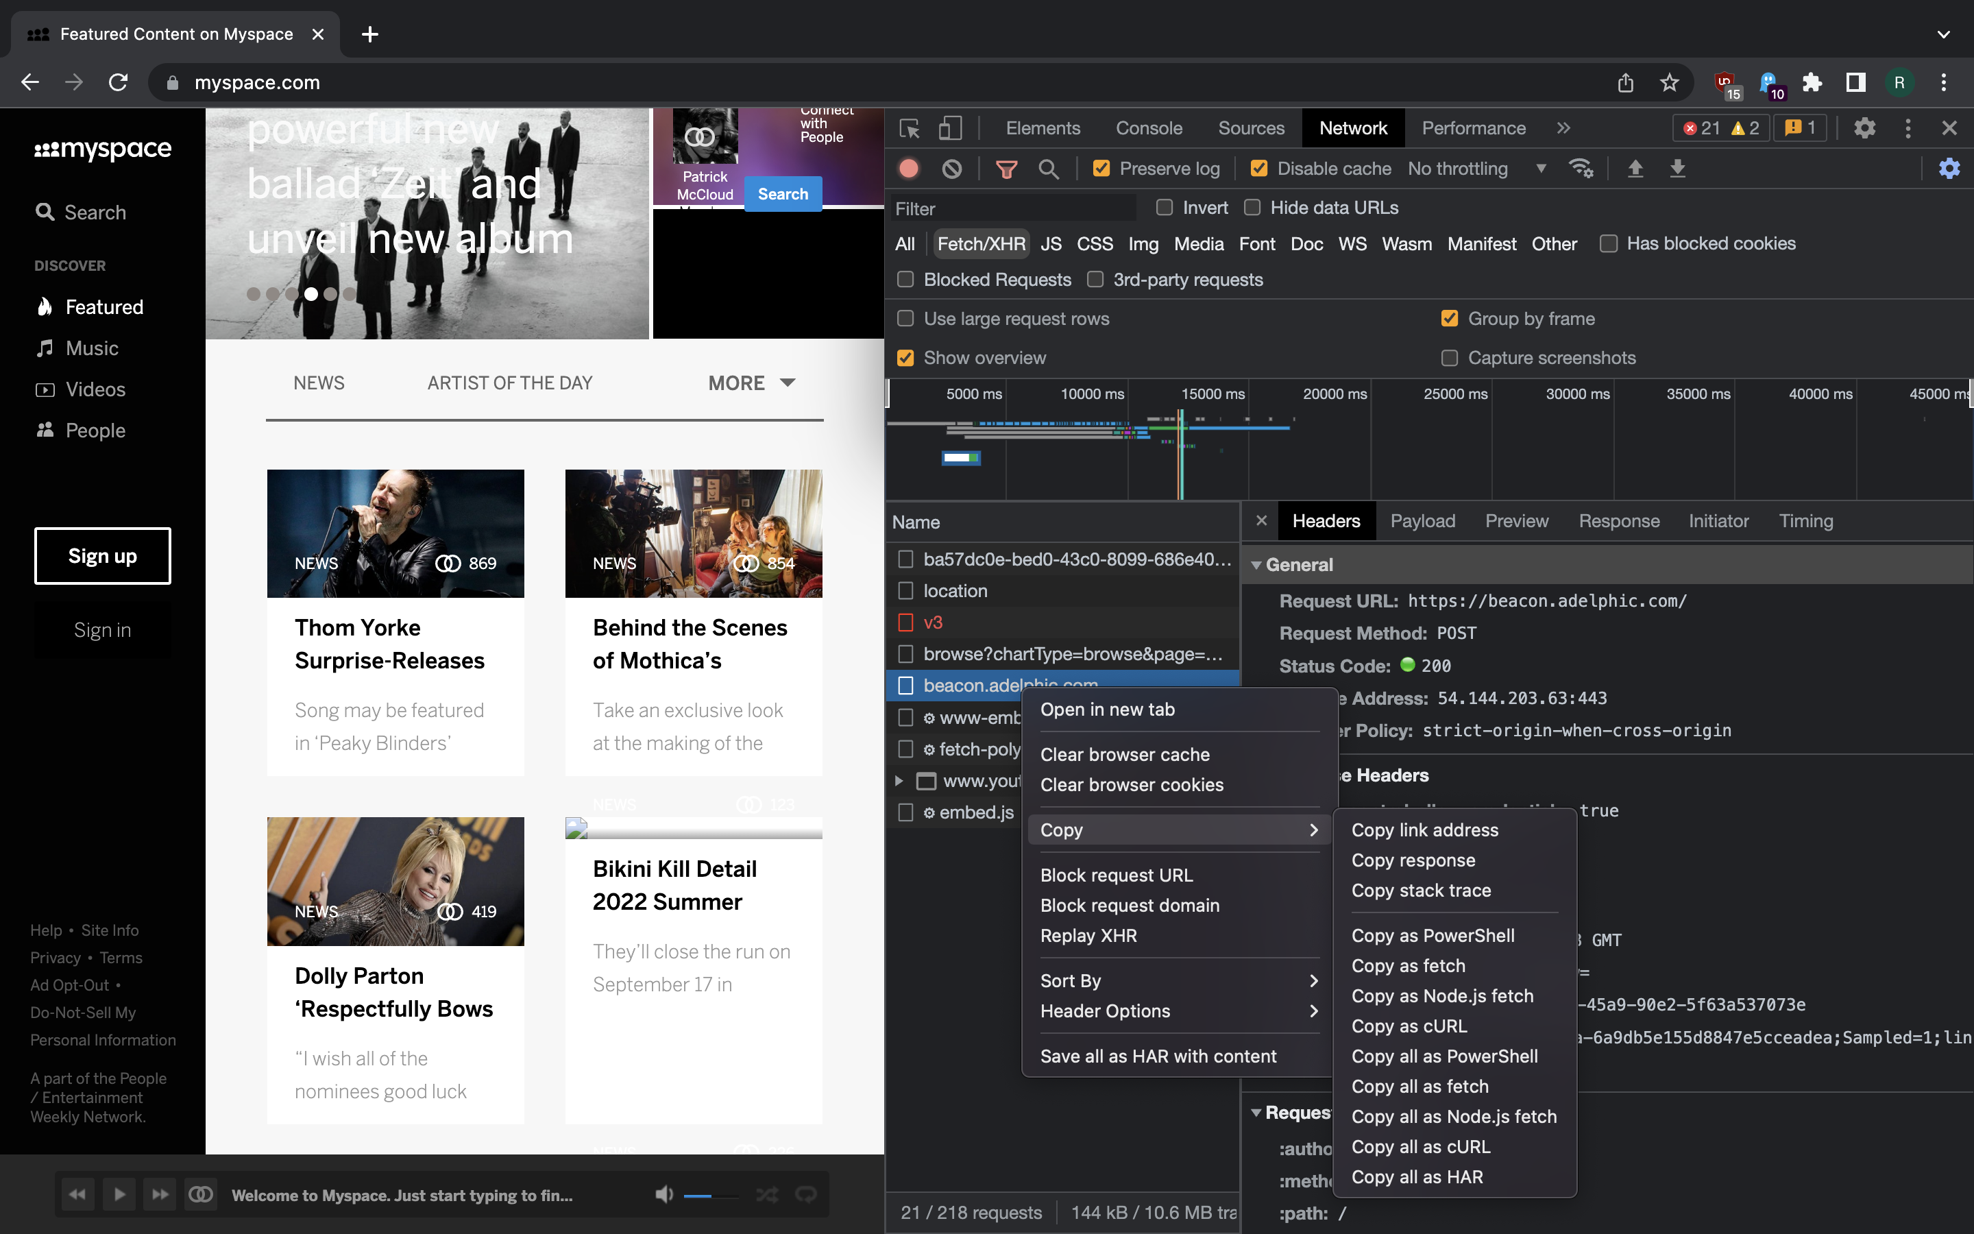Open DevTools settings gear
The height and width of the screenshot is (1234, 1974).
1865,128
